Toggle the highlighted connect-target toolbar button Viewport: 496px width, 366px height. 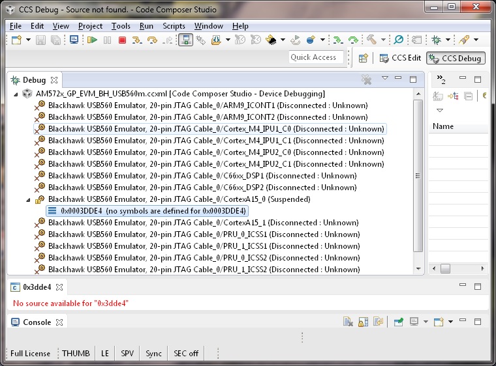[x=185, y=40]
